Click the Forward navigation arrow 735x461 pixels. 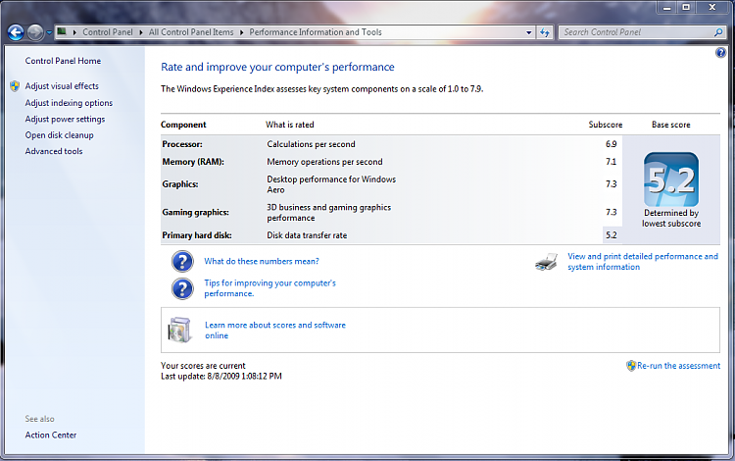(35, 32)
